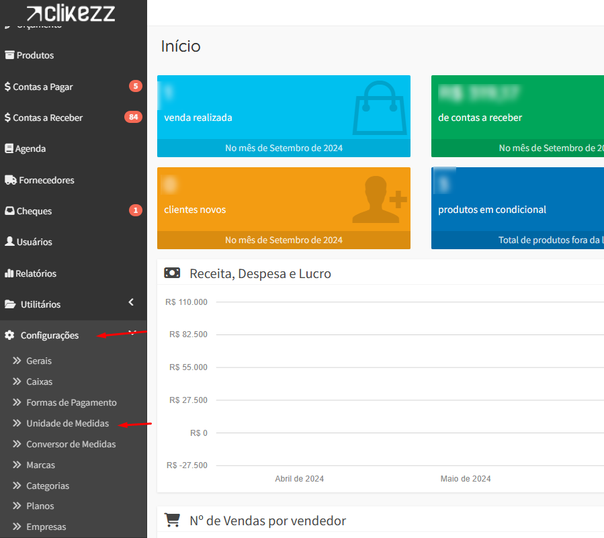Click the produtos em condicional card

[x=517, y=208]
